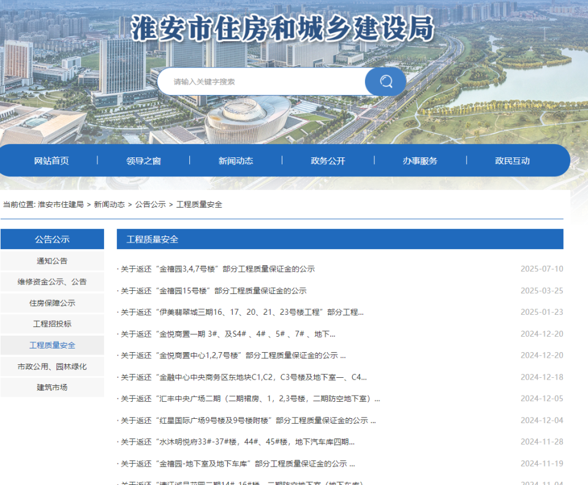Open the 网站首页 menu item
This screenshot has height=485, width=588.
click(x=51, y=160)
